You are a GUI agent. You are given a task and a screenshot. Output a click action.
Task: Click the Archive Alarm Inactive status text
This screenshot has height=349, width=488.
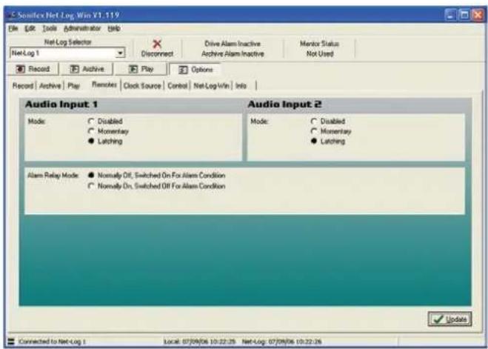(233, 53)
